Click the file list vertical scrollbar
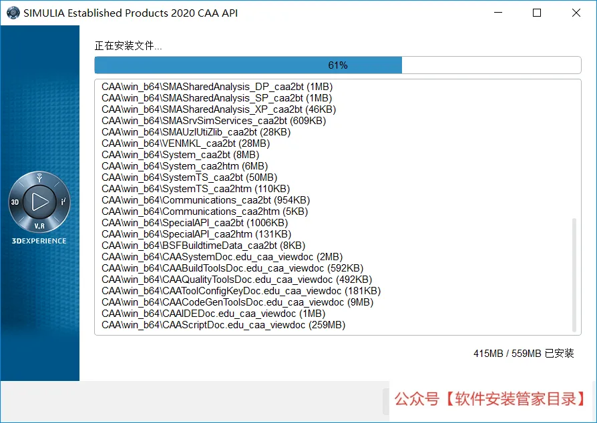This screenshot has height=423, width=597. 574,275
